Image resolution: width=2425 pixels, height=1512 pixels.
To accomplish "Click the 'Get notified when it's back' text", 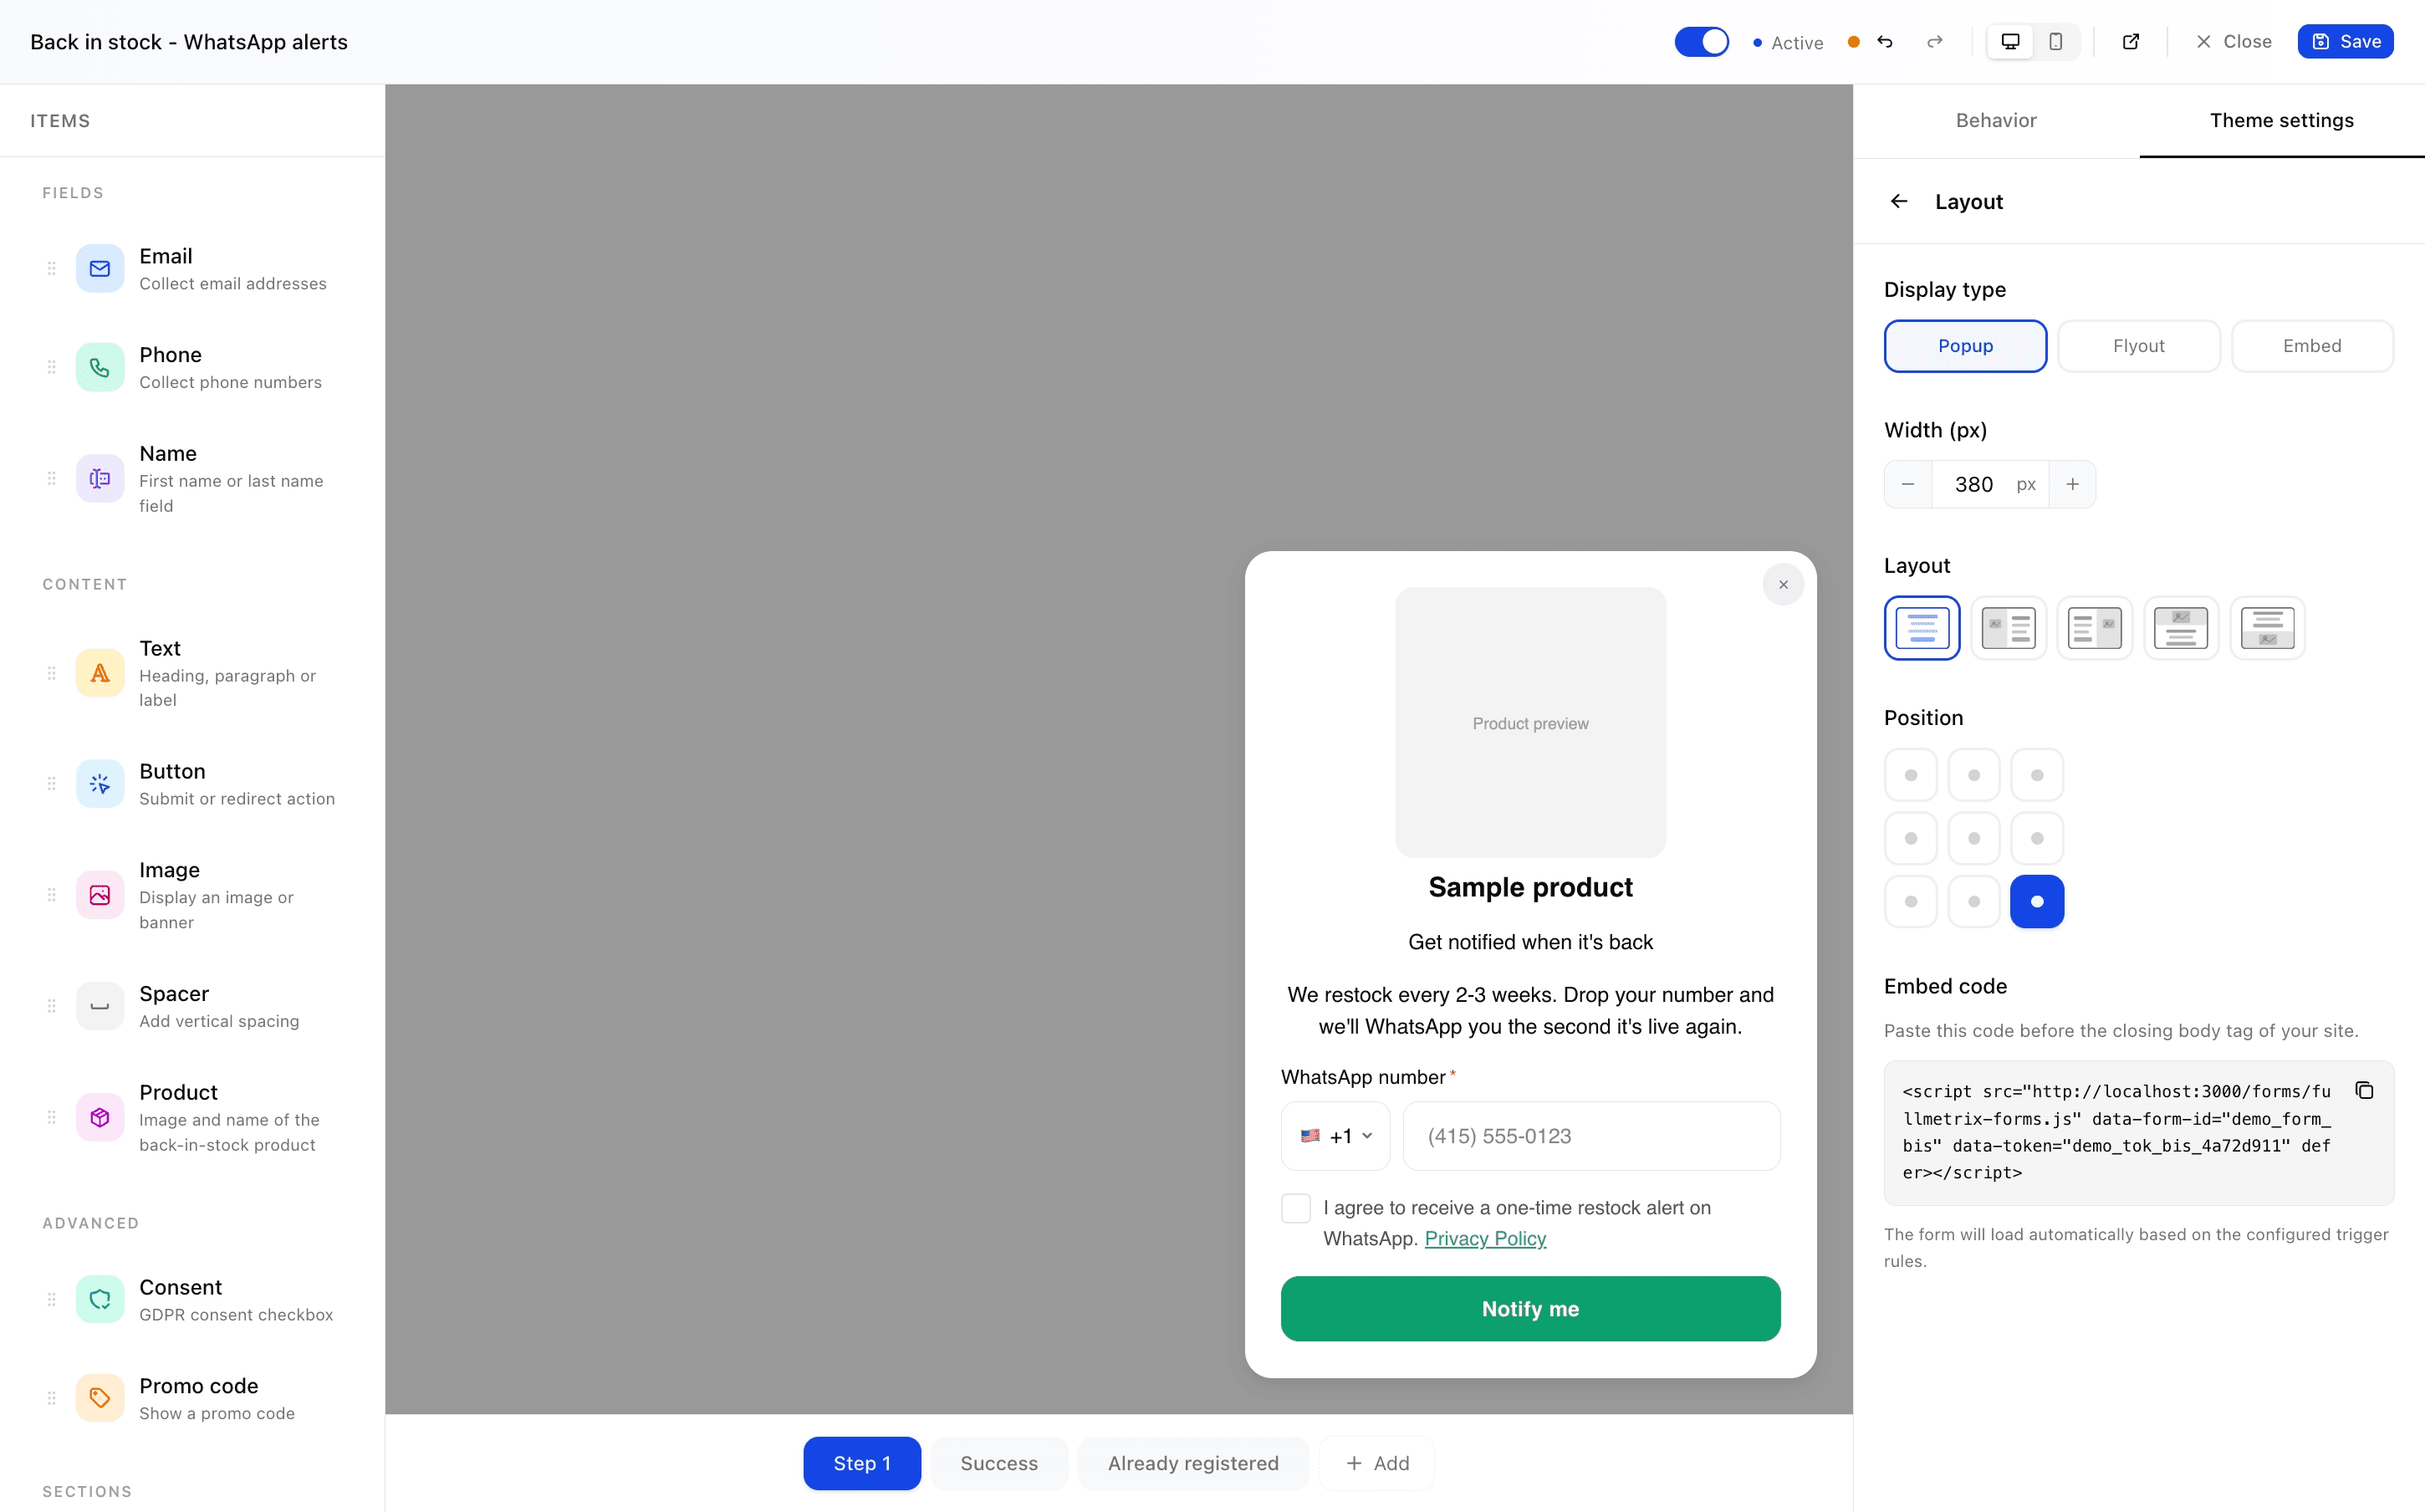I will [x=1530, y=942].
